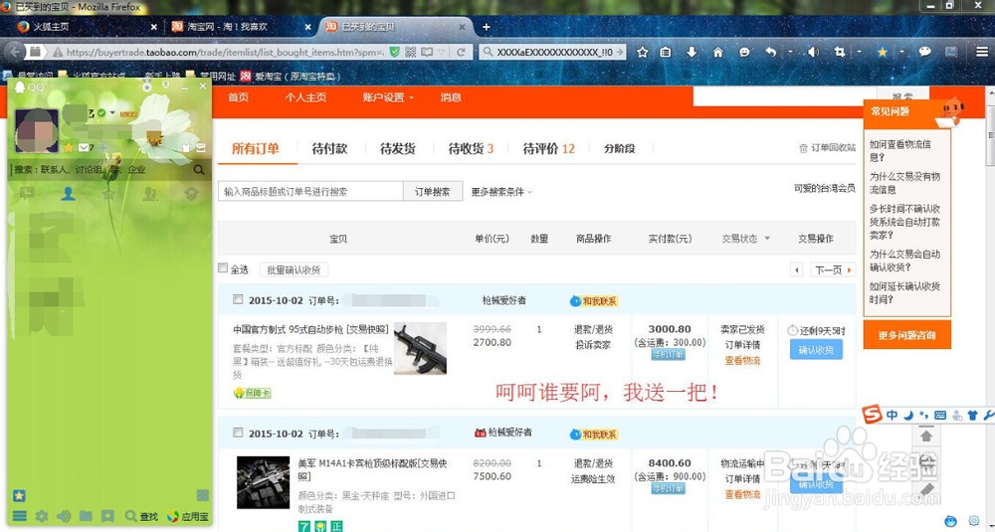Open 账户设置 dropdown menu

(388, 97)
